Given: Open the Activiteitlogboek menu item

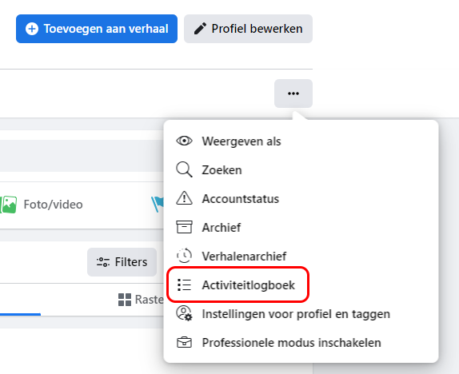Looking at the screenshot, I should coord(301,284).
